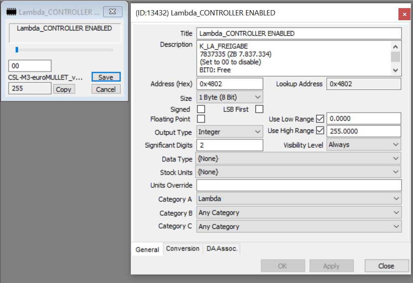Open the Size dropdown showing 1 Byte
The image size is (413, 283).
click(x=230, y=97)
